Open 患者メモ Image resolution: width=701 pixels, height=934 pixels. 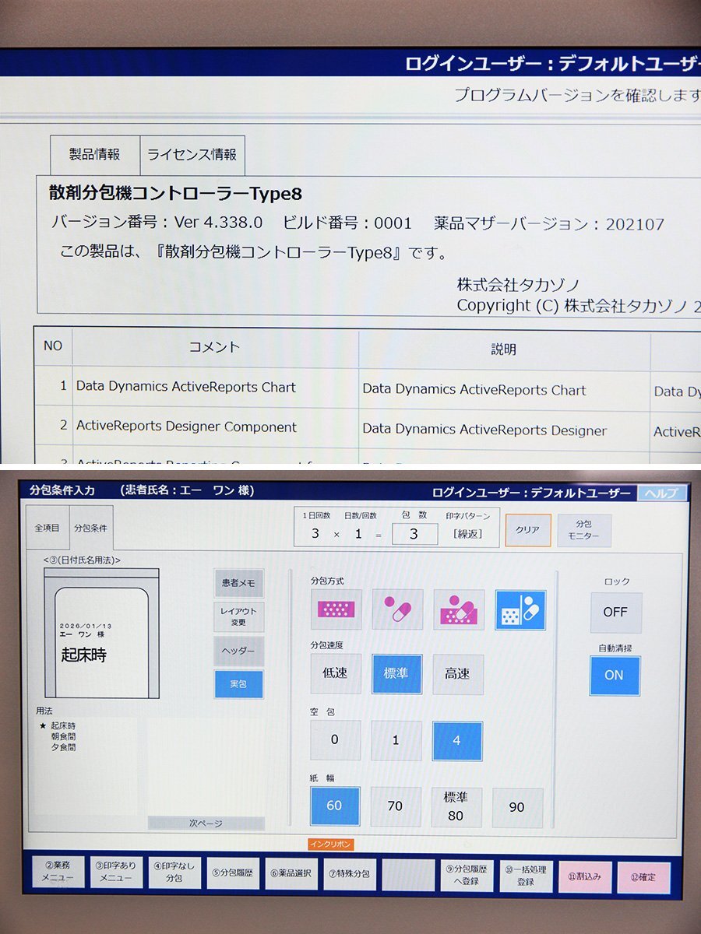(x=239, y=582)
